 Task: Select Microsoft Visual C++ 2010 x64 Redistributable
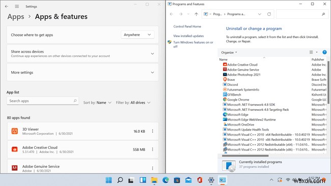point(268,135)
